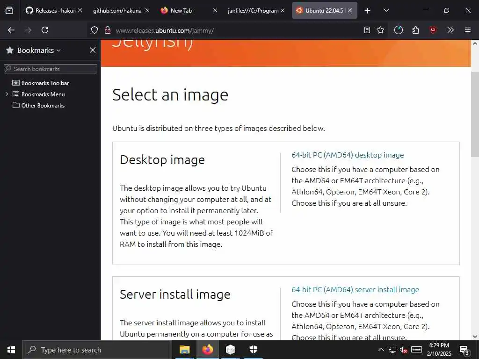Show hidden system tray icons
Image resolution: width=479 pixels, height=359 pixels.
point(381,350)
